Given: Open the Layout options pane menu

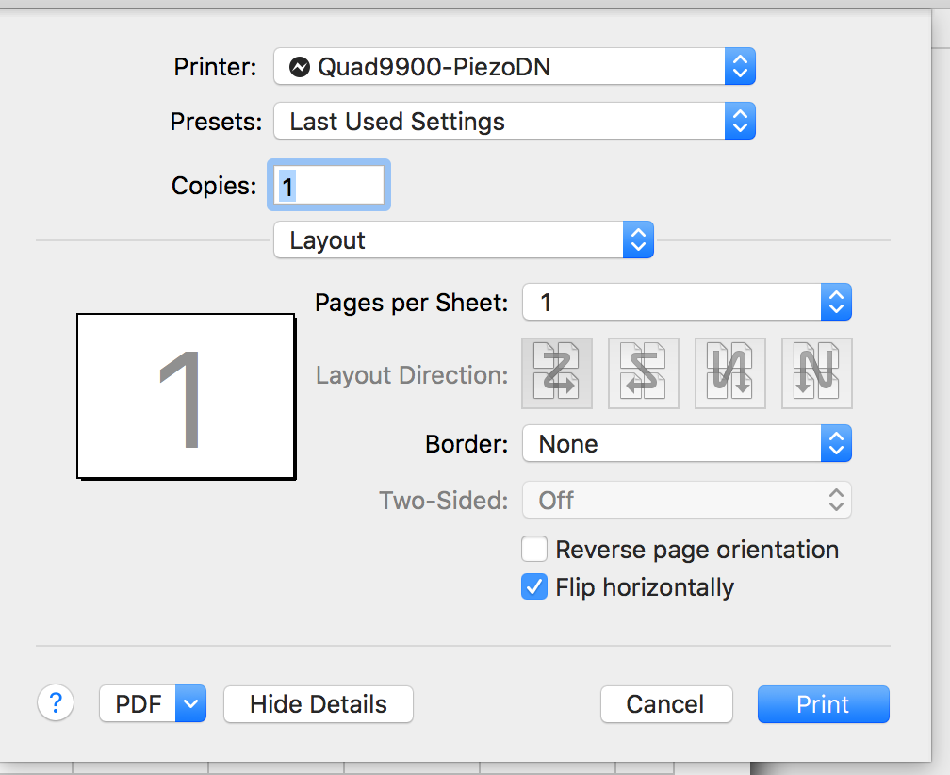Looking at the screenshot, I should 463,240.
